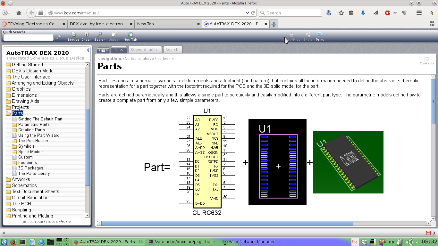The height and width of the screenshot is (246, 438).
Task: Collapse the navigation pane using blue arrow
Action: click(x=88, y=50)
